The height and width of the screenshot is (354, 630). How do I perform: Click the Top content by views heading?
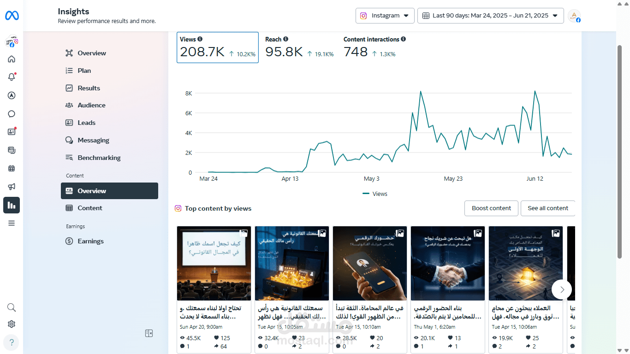pos(218,208)
